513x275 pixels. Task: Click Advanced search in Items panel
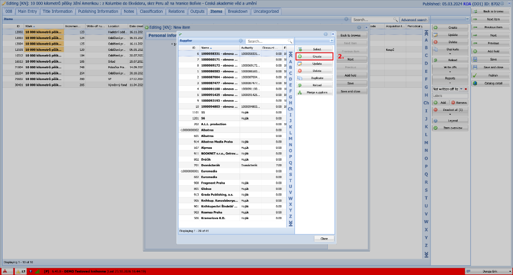414,19
